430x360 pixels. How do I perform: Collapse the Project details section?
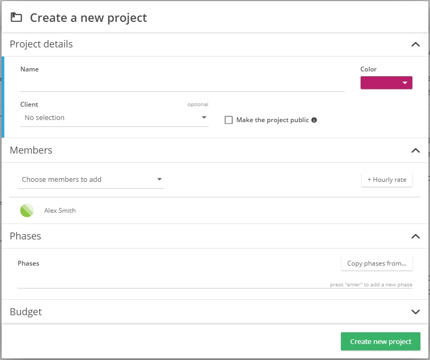[416, 44]
